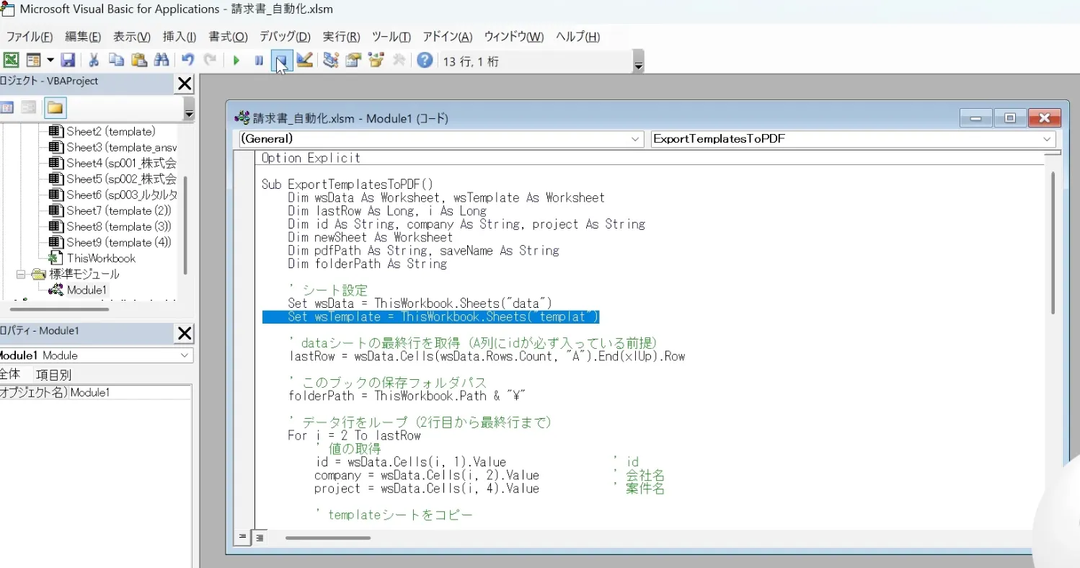Select Sheet7 (template (2)) in the tree
1080x568 pixels.
click(119, 210)
